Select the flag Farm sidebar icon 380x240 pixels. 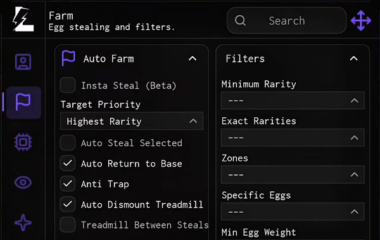(23, 102)
